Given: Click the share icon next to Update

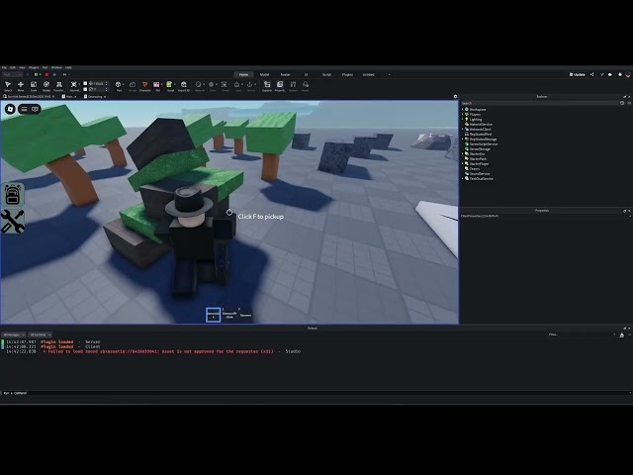Looking at the screenshot, I should click(591, 74).
